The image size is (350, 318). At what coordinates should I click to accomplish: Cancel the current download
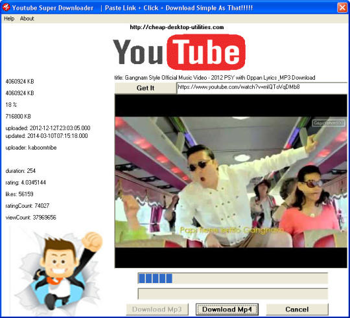tap(297, 310)
